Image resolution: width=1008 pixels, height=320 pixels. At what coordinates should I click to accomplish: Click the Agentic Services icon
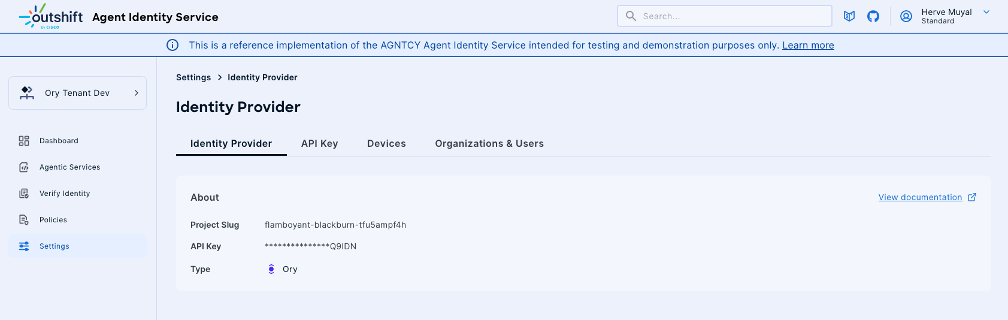[24, 167]
